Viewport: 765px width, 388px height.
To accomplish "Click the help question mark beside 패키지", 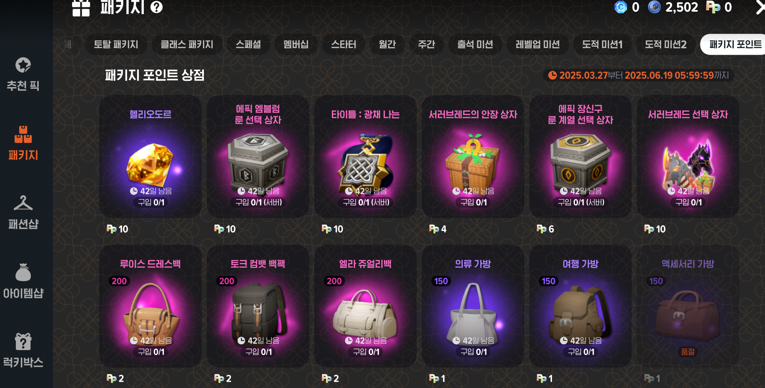I will 156,7.
